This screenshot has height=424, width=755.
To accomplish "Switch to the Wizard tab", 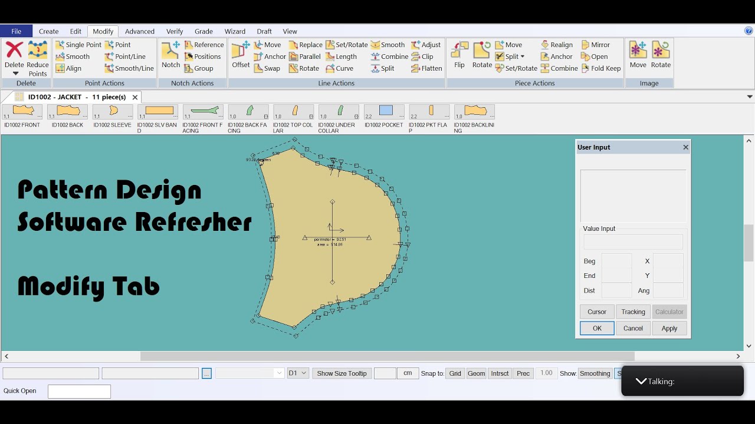I will pos(235,31).
